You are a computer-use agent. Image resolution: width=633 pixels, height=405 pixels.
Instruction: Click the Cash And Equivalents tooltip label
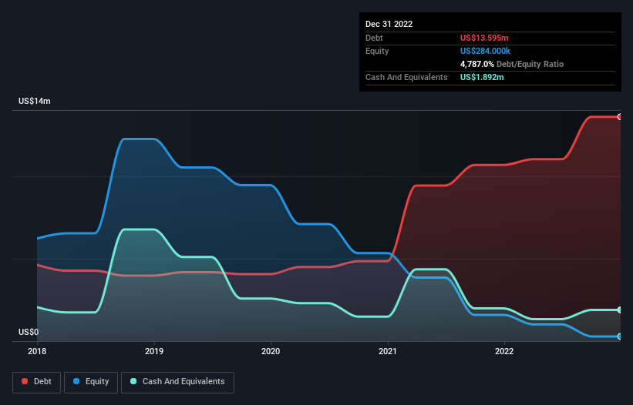click(406, 77)
